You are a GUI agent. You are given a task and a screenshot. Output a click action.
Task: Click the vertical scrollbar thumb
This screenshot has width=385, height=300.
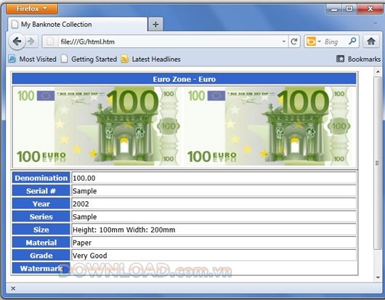(378, 163)
